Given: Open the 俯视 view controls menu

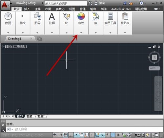Looking at the screenshot, I should coord(10,46).
